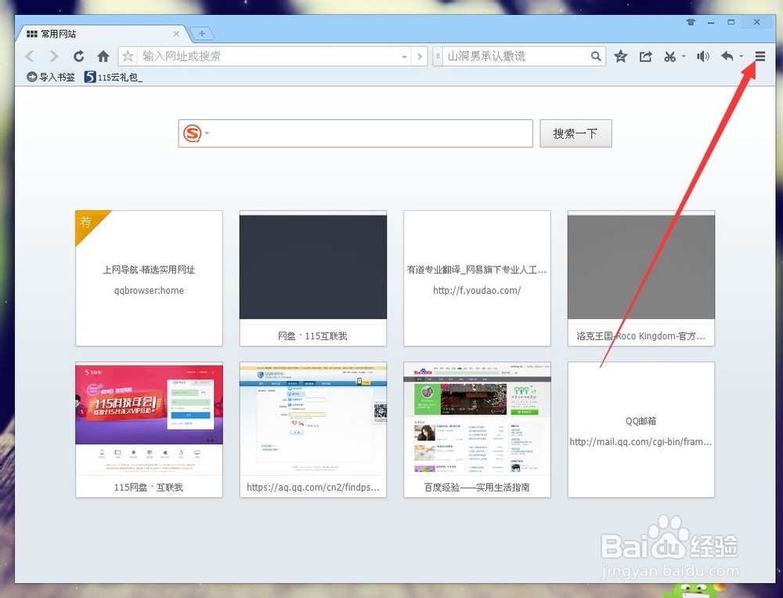This screenshot has height=598, width=783.
Task: Click the http://f.youdao.com/ text
Action: pos(477,291)
